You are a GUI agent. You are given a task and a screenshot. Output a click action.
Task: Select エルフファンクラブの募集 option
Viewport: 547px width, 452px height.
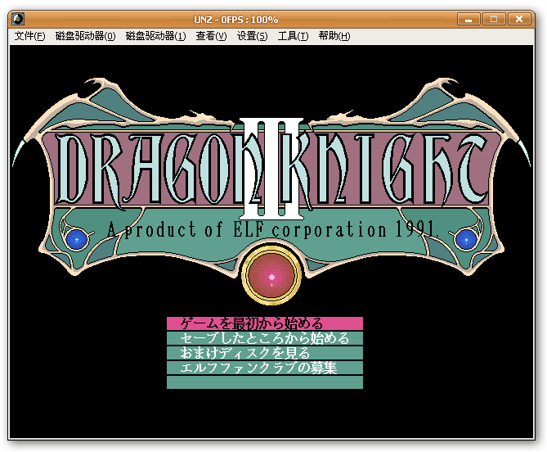tap(265, 368)
